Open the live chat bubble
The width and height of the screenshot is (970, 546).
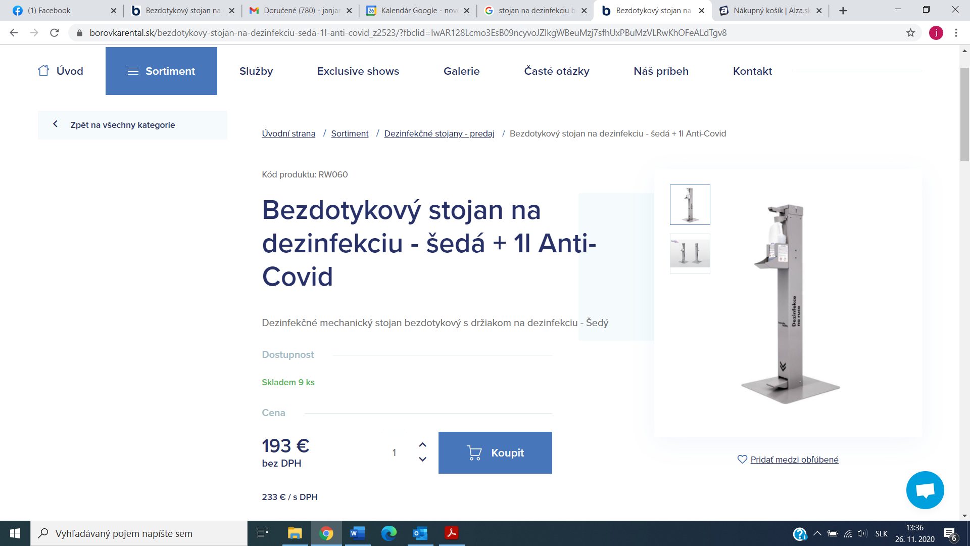(925, 490)
